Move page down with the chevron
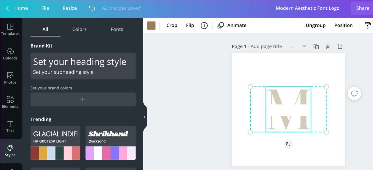Screen dimensions: 373x170 [304, 46]
